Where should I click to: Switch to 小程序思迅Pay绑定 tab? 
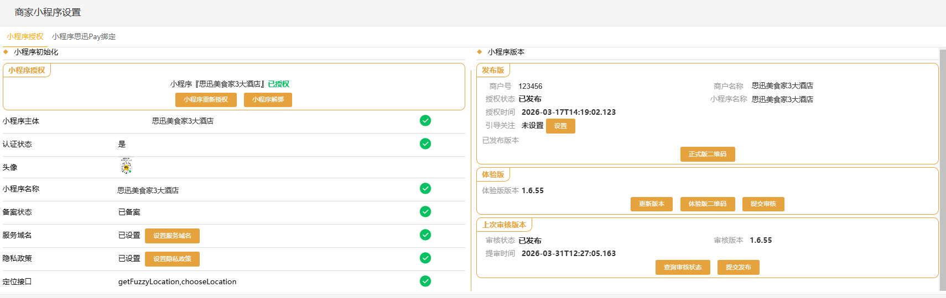(84, 37)
